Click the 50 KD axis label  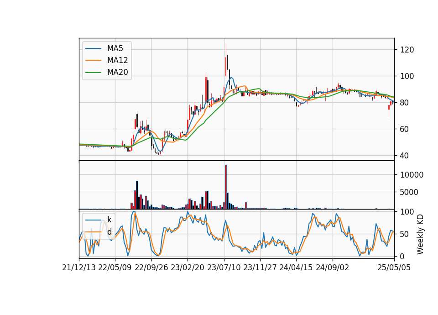pos(405,234)
